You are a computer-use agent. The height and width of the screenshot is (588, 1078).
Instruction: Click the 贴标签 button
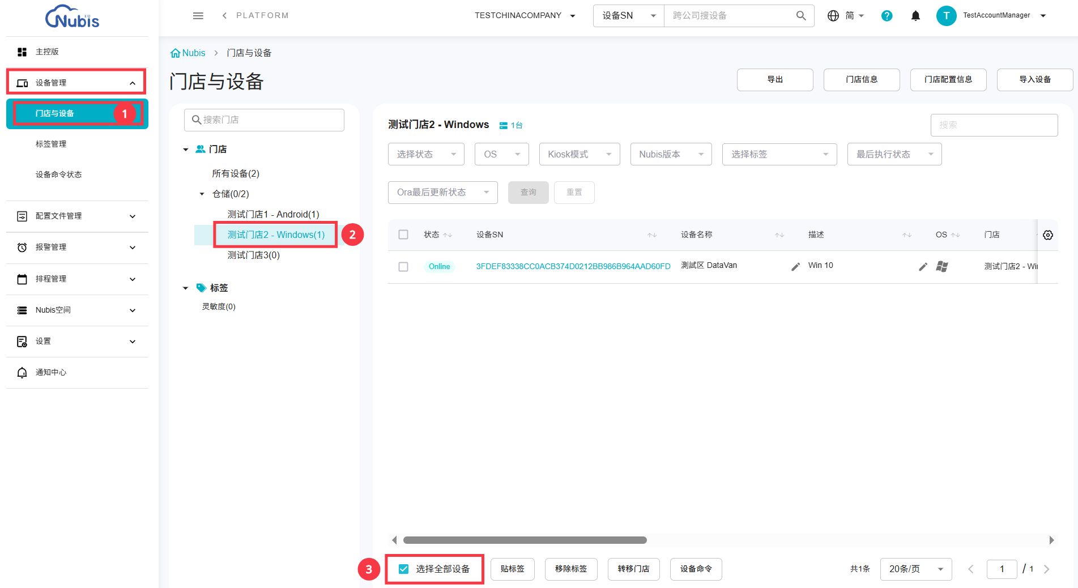pyautogui.click(x=513, y=569)
